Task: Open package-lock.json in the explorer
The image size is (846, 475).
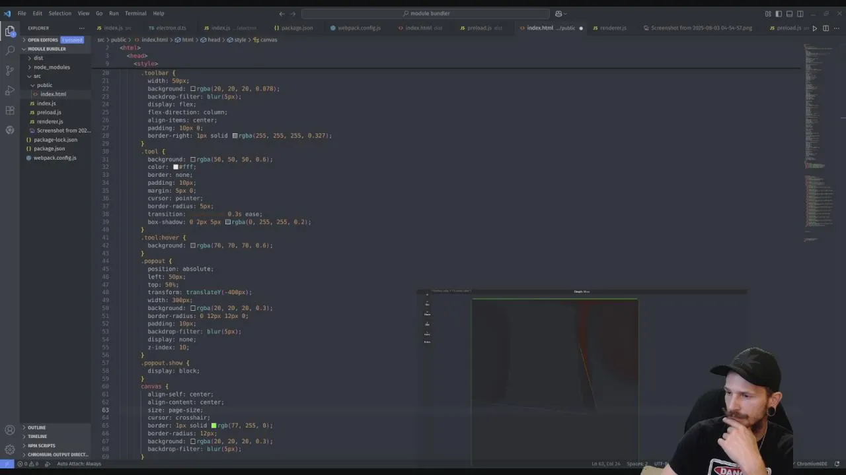Action: 56,139
